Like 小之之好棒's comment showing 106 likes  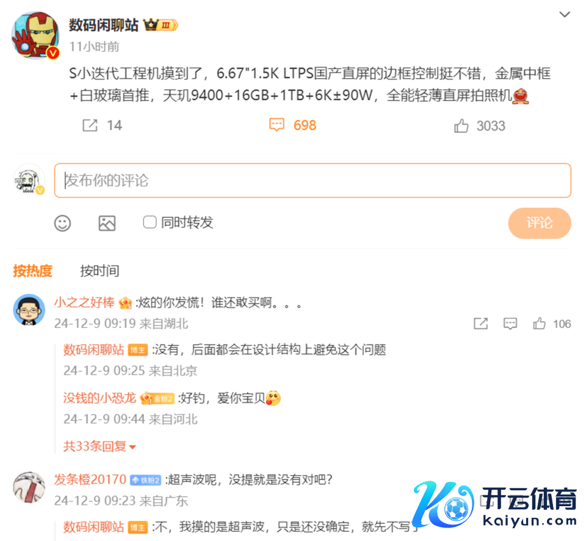click(539, 323)
